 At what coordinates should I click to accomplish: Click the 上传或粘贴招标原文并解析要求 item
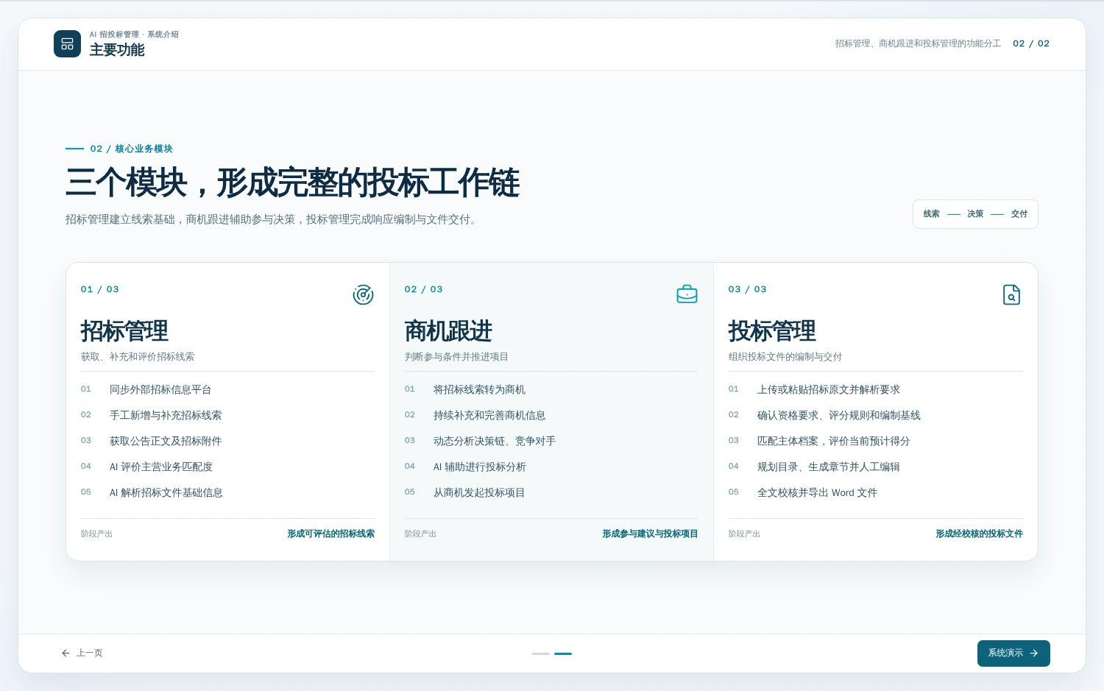tap(829, 389)
